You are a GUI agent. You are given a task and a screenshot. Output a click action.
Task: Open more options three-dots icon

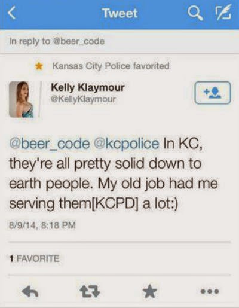210,292
